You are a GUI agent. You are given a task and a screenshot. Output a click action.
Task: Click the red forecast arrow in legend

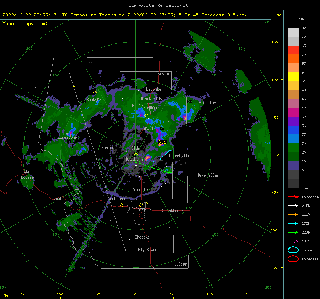tap(293, 197)
